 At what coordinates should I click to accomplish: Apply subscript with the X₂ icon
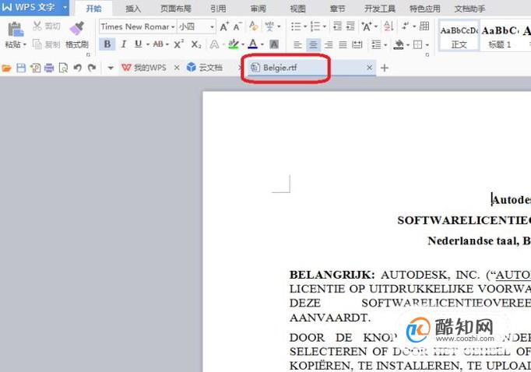point(196,44)
